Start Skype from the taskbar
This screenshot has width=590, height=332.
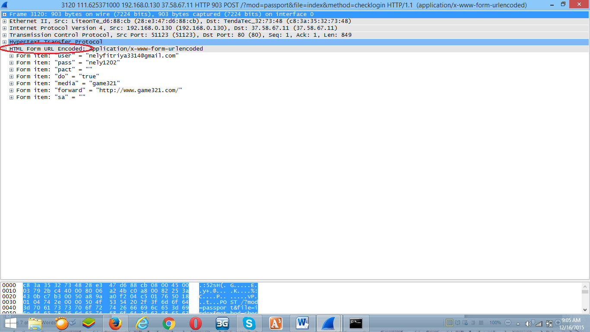[x=249, y=323]
